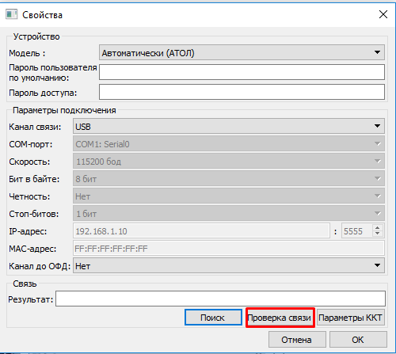Viewport: 396px width, 354px height.
Task: Open the Скорость 115200 бод dropdown
Action: pyautogui.click(x=229, y=161)
